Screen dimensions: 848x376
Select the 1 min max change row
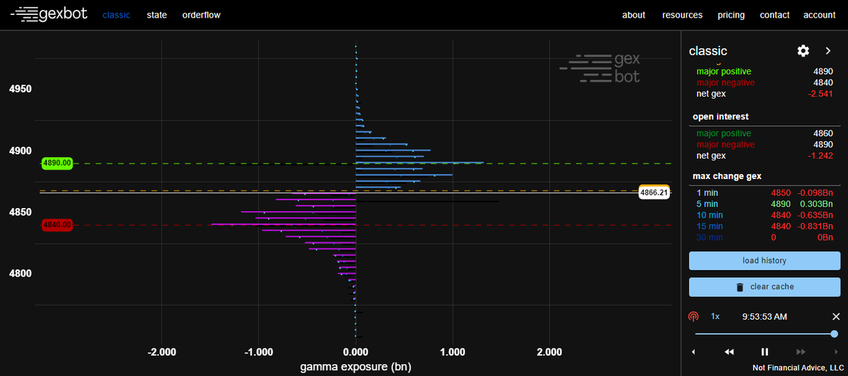point(765,193)
